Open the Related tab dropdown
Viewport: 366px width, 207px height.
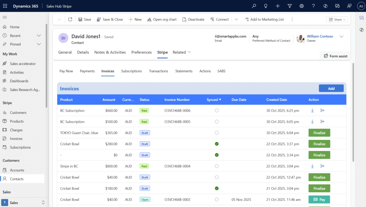click(182, 52)
